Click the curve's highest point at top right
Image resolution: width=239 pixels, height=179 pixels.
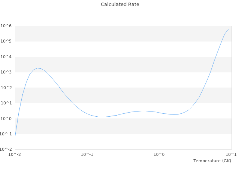click(228, 29)
